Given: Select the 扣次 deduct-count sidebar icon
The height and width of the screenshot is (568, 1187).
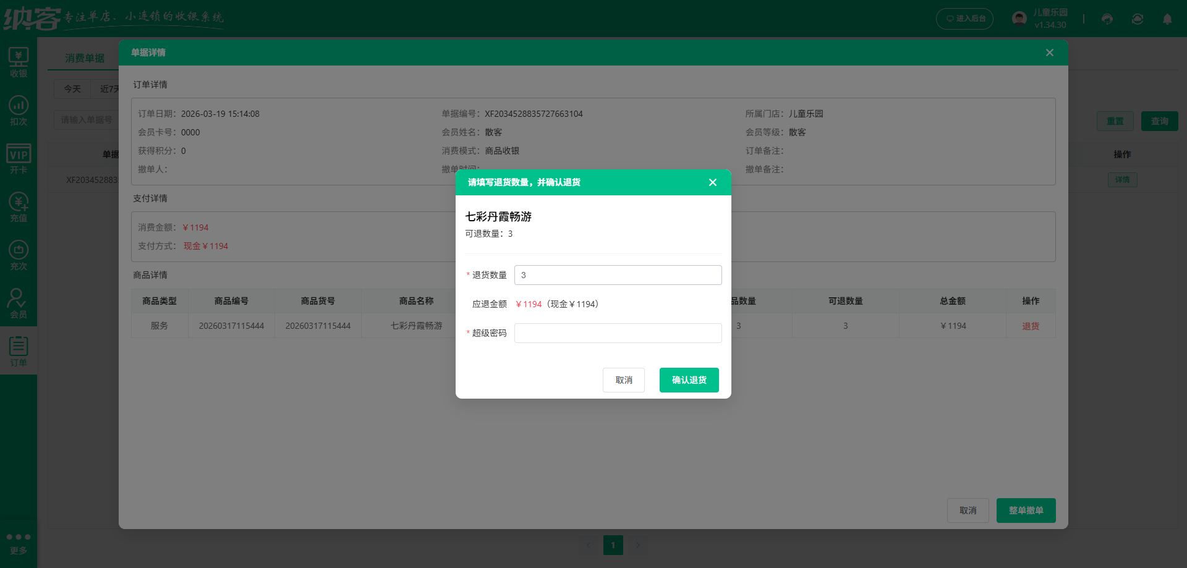Looking at the screenshot, I should [x=19, y=111].
